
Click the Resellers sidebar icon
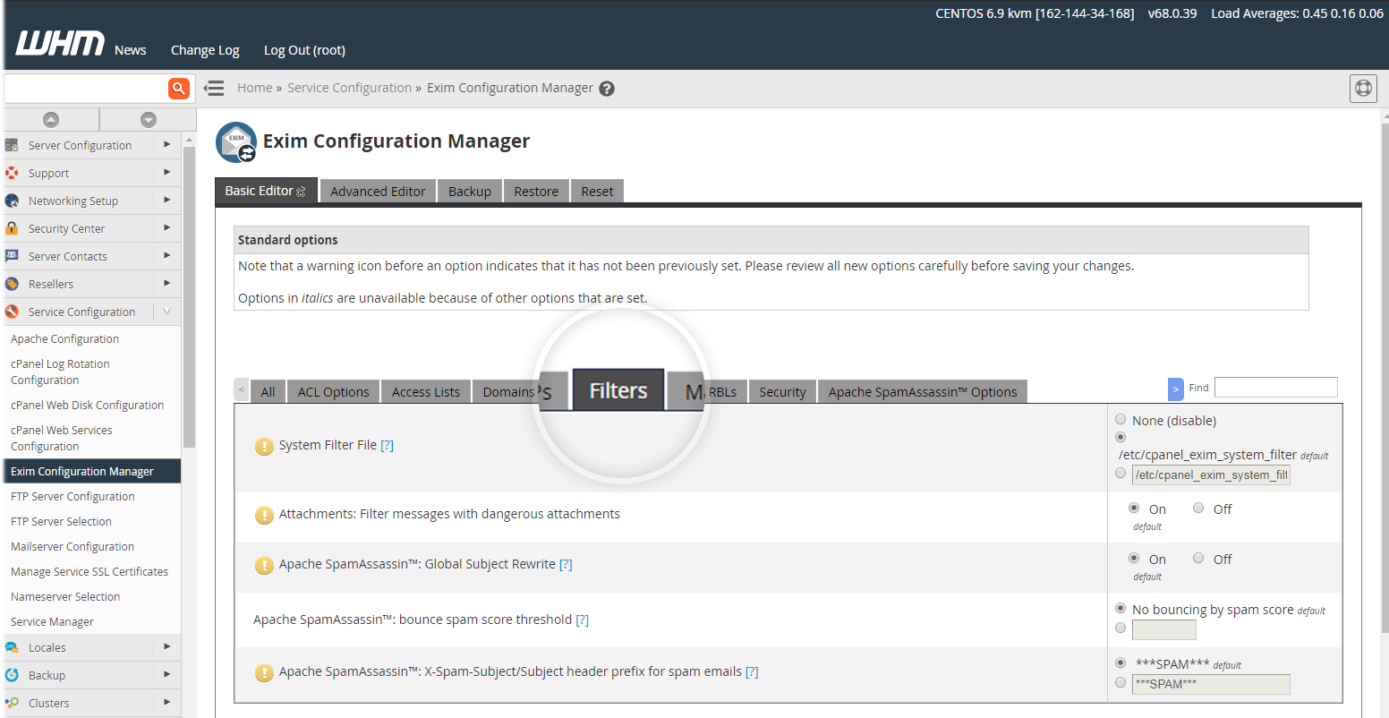tap(12, 284)
